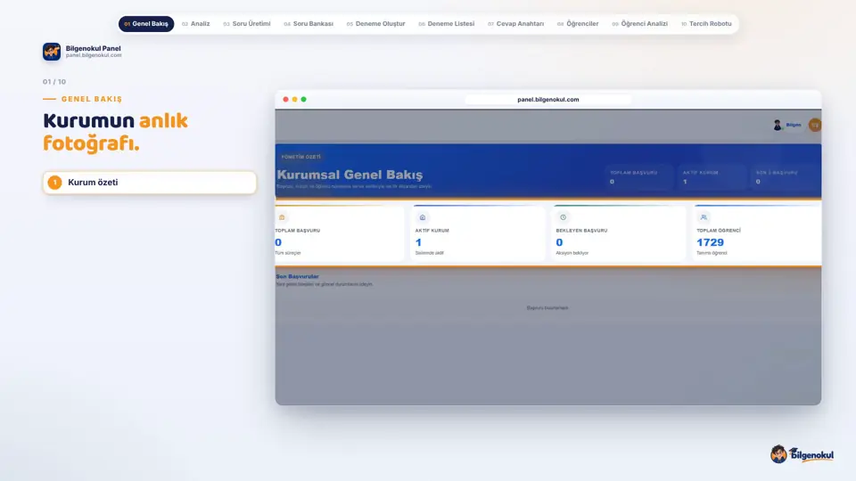The height and width of the screenshot is (481, 856).
Task: Click the Kurumsal Genel Bakış title
Action: 350,175
